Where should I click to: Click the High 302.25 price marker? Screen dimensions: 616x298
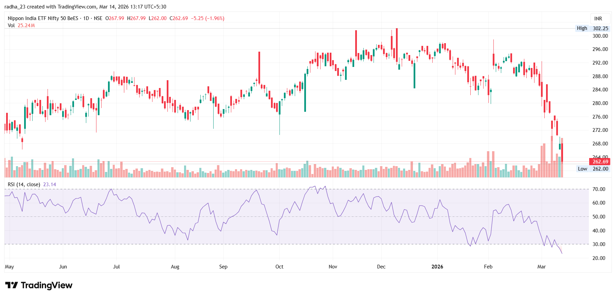tap(592, 29)
